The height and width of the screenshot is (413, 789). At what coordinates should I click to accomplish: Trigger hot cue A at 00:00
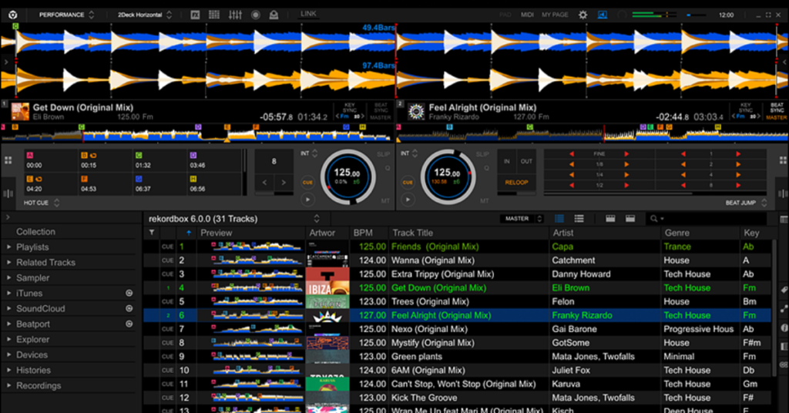pos(52,160)
